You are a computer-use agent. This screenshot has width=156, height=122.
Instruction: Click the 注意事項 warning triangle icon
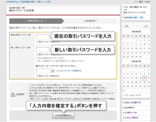point(13,94)
